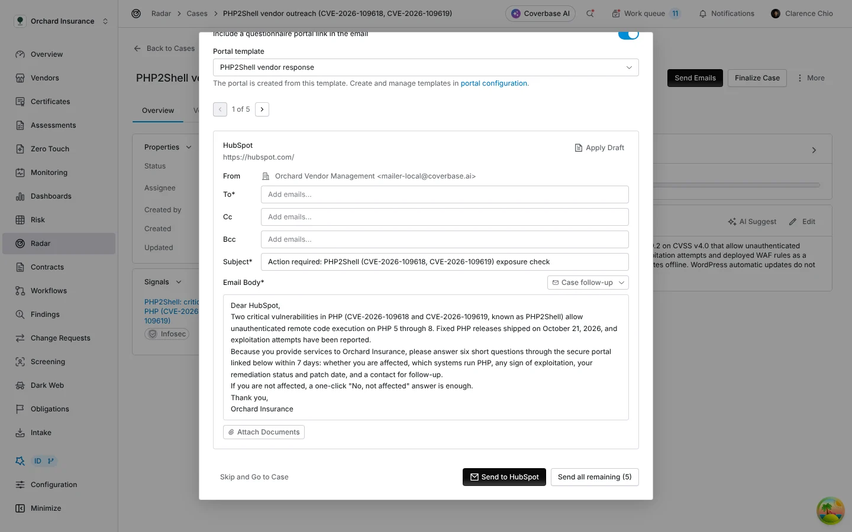
Task: Edit the Subject line field
Action: click(445, 262)
